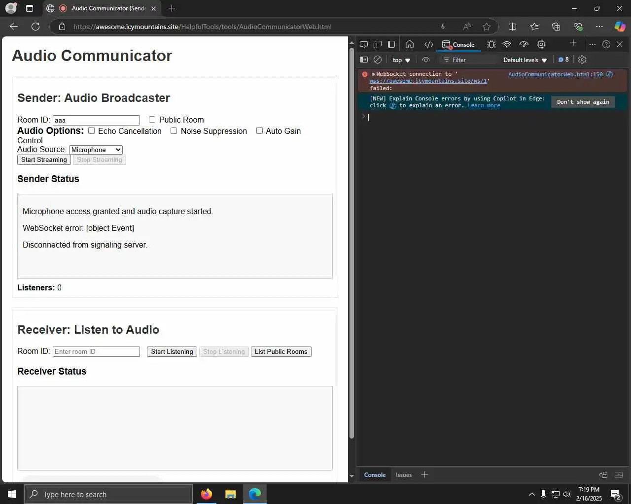This screenshot has height=504, width=631.
Task: Explain the WebSocket error with Copilot icon
Action: click(x=609, y=74)
